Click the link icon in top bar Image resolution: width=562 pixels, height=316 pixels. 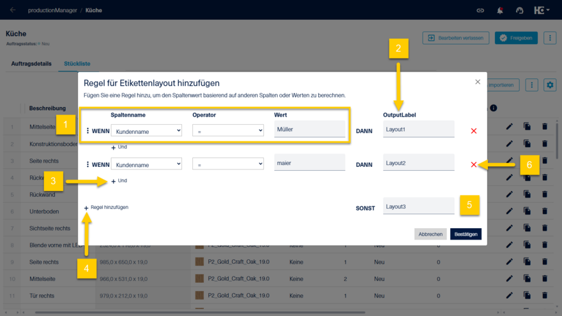(480, 10)
